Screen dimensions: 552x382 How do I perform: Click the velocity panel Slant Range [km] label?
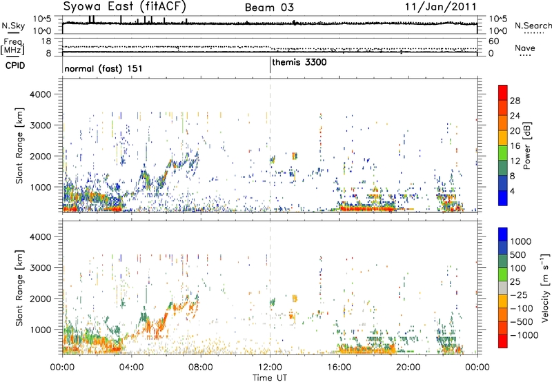19,288
